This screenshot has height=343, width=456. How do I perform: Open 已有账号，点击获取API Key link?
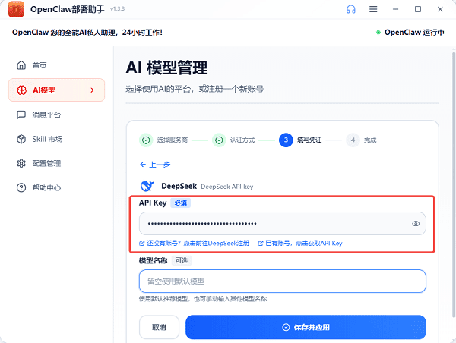click(300, 243)
